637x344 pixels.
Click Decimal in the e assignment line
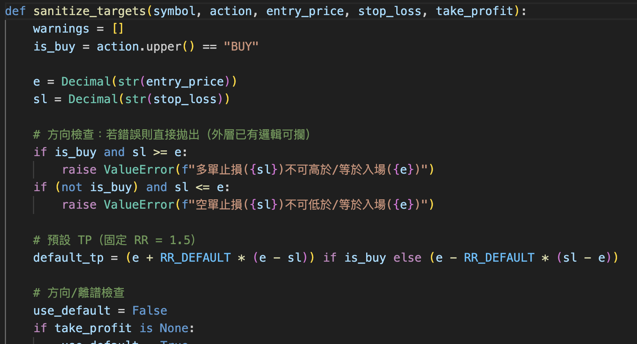coord(86,82)
